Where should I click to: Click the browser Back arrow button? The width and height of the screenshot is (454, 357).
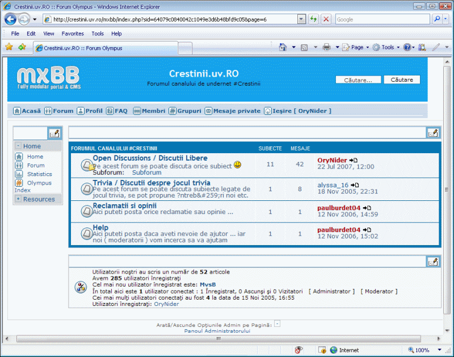point(11,19)
